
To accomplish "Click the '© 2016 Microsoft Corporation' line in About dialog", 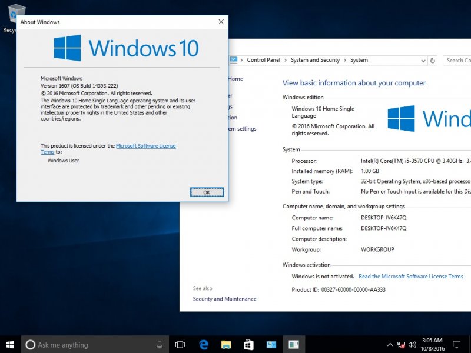I will point(97,94).
